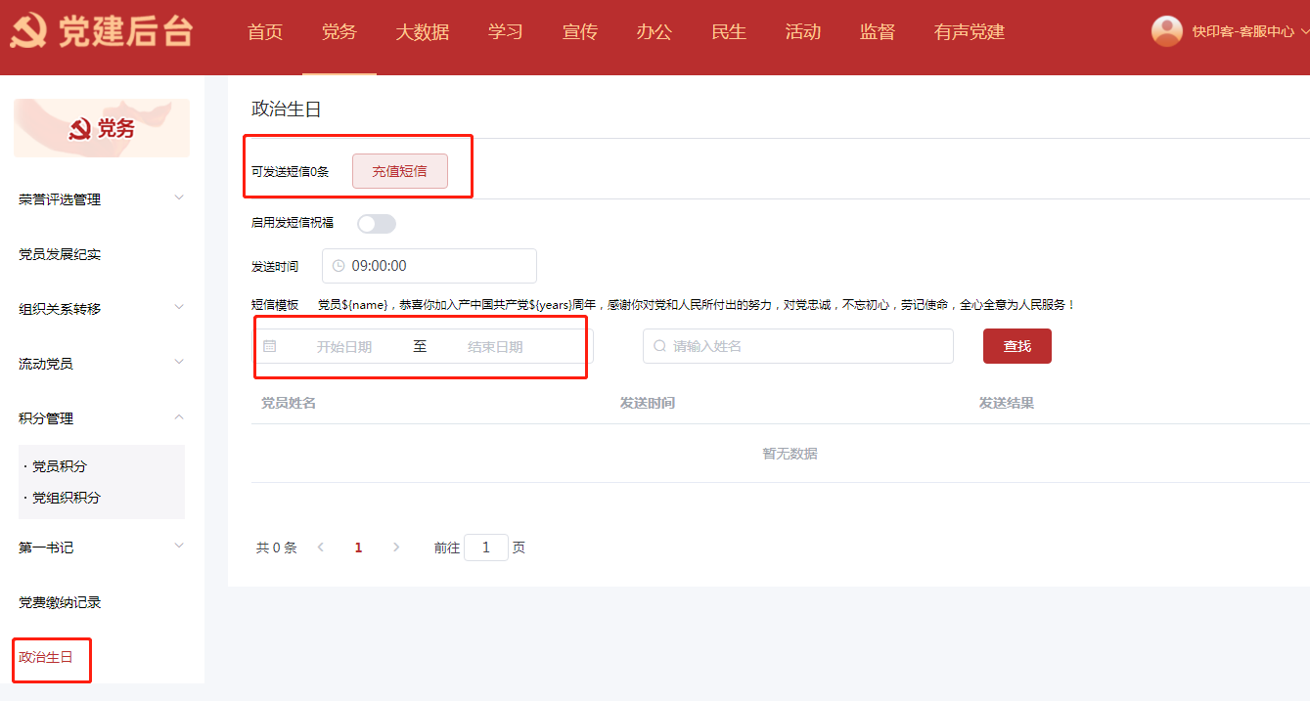This screenshot has width=1310, height=701.
Task: Go to next page arrow
Action: (x=395, y=548)
